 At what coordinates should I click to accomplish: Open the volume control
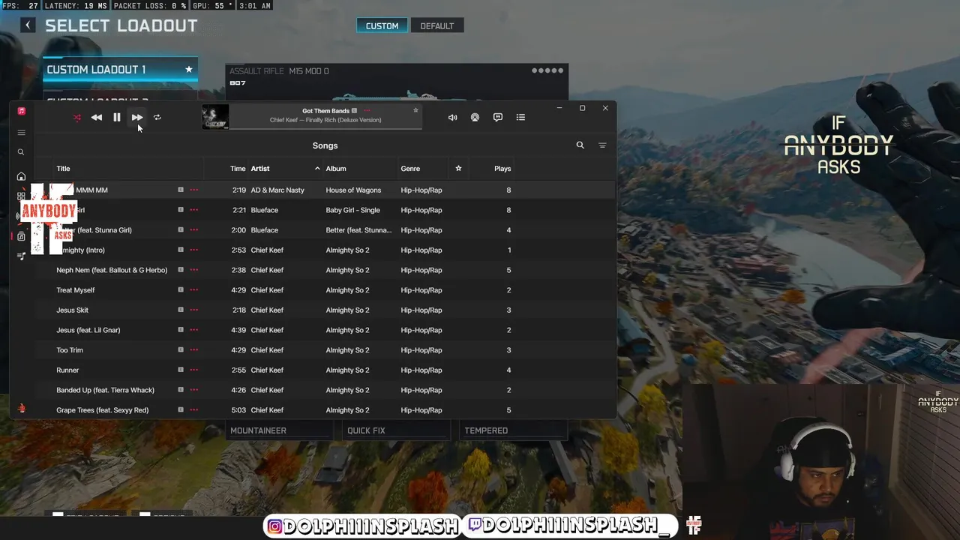click(x=452, y=117)
